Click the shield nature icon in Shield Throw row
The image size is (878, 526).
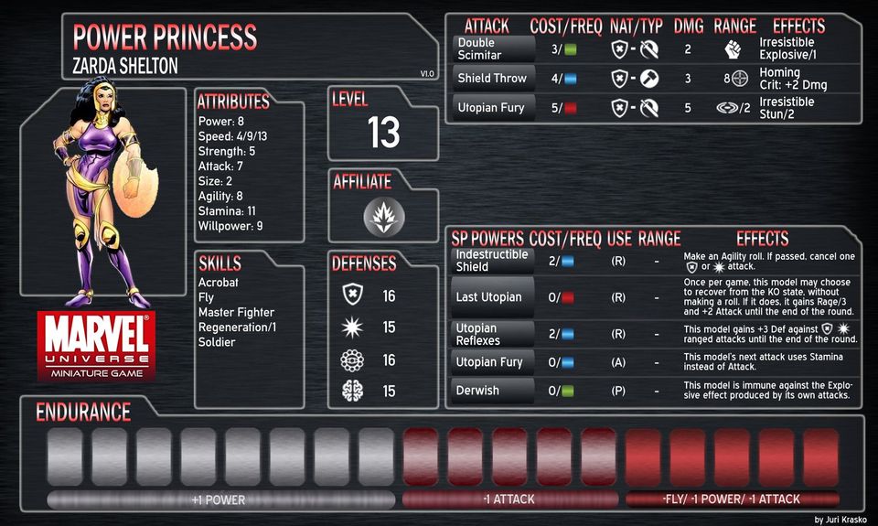[619, 79]
